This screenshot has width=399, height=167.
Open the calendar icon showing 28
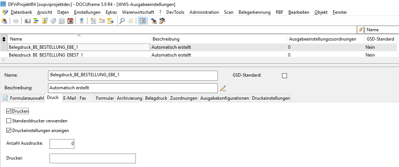(x=70, y=21)
